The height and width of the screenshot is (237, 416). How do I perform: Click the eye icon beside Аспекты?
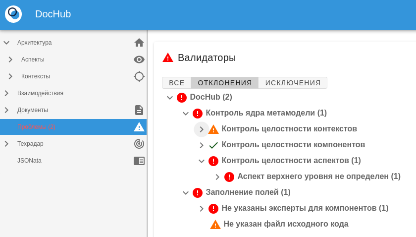tap(139, 59)
